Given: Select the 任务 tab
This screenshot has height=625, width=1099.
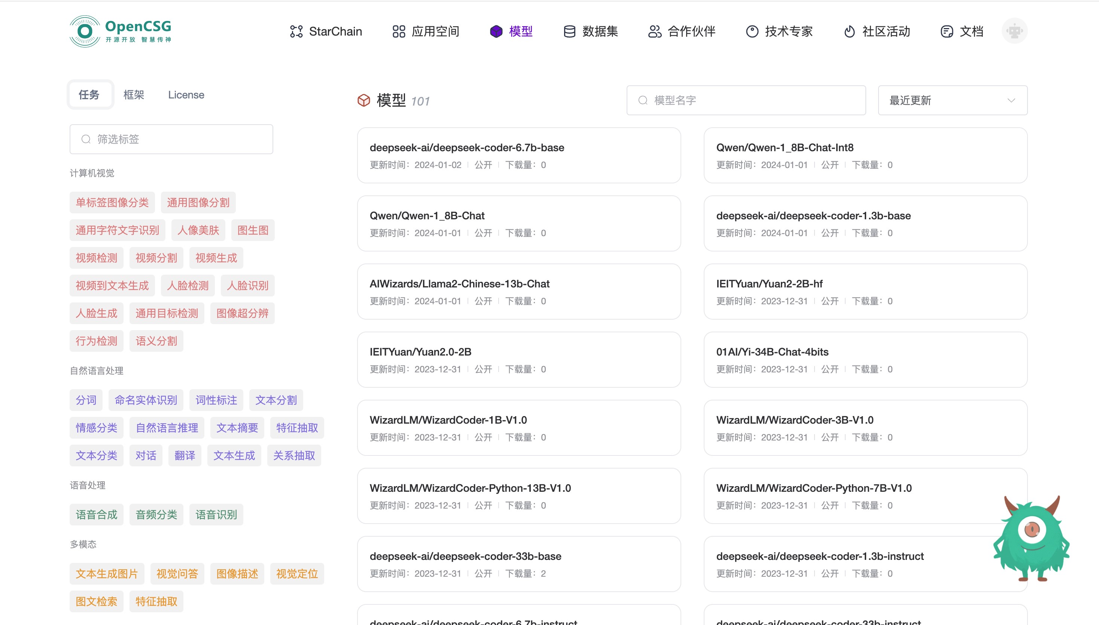Looking at the screenshot, I should coord(89,95).
